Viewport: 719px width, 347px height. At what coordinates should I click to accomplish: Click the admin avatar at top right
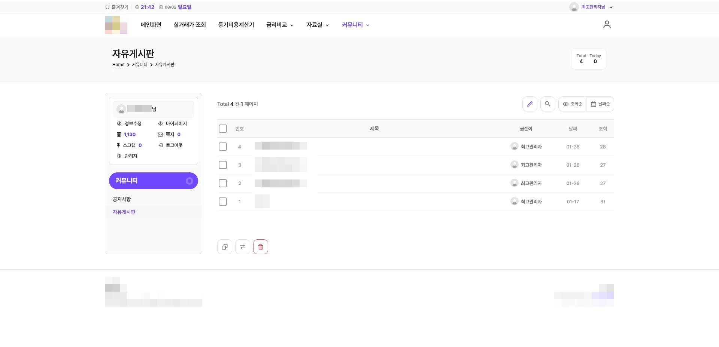574,7
